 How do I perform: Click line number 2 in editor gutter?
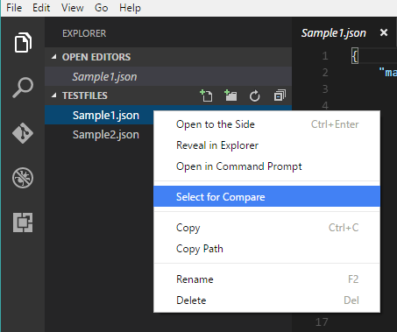(x=325, y=72)
